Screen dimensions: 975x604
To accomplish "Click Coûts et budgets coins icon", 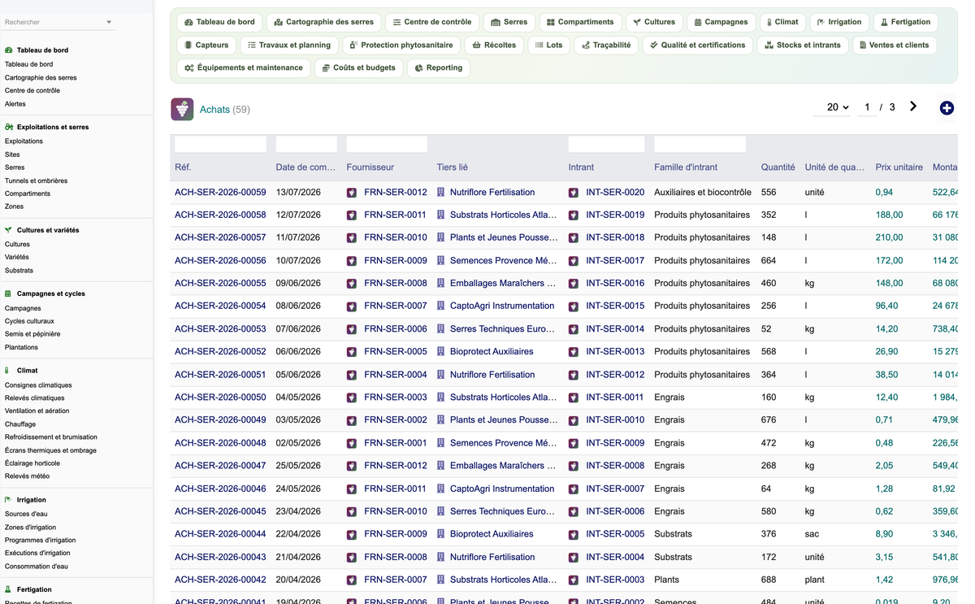I will coord(326,67).
